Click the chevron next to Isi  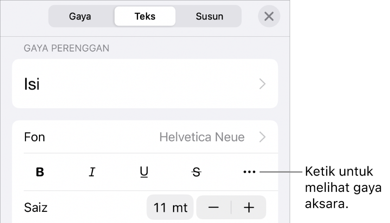(262, 84)
